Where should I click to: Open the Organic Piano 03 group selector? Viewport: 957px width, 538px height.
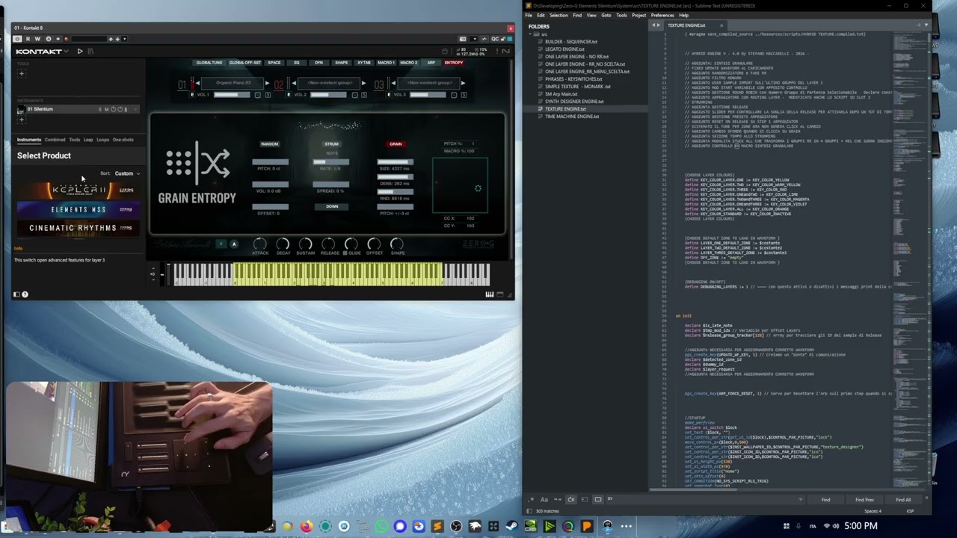coord(233,83)
